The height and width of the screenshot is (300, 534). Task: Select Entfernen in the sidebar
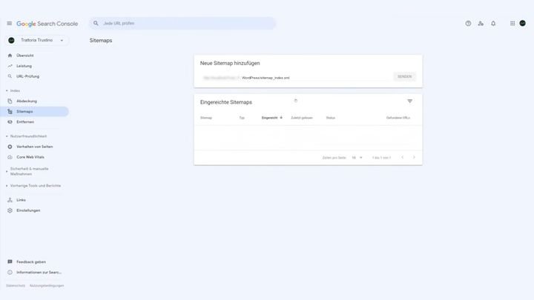[x=25, y=121]
